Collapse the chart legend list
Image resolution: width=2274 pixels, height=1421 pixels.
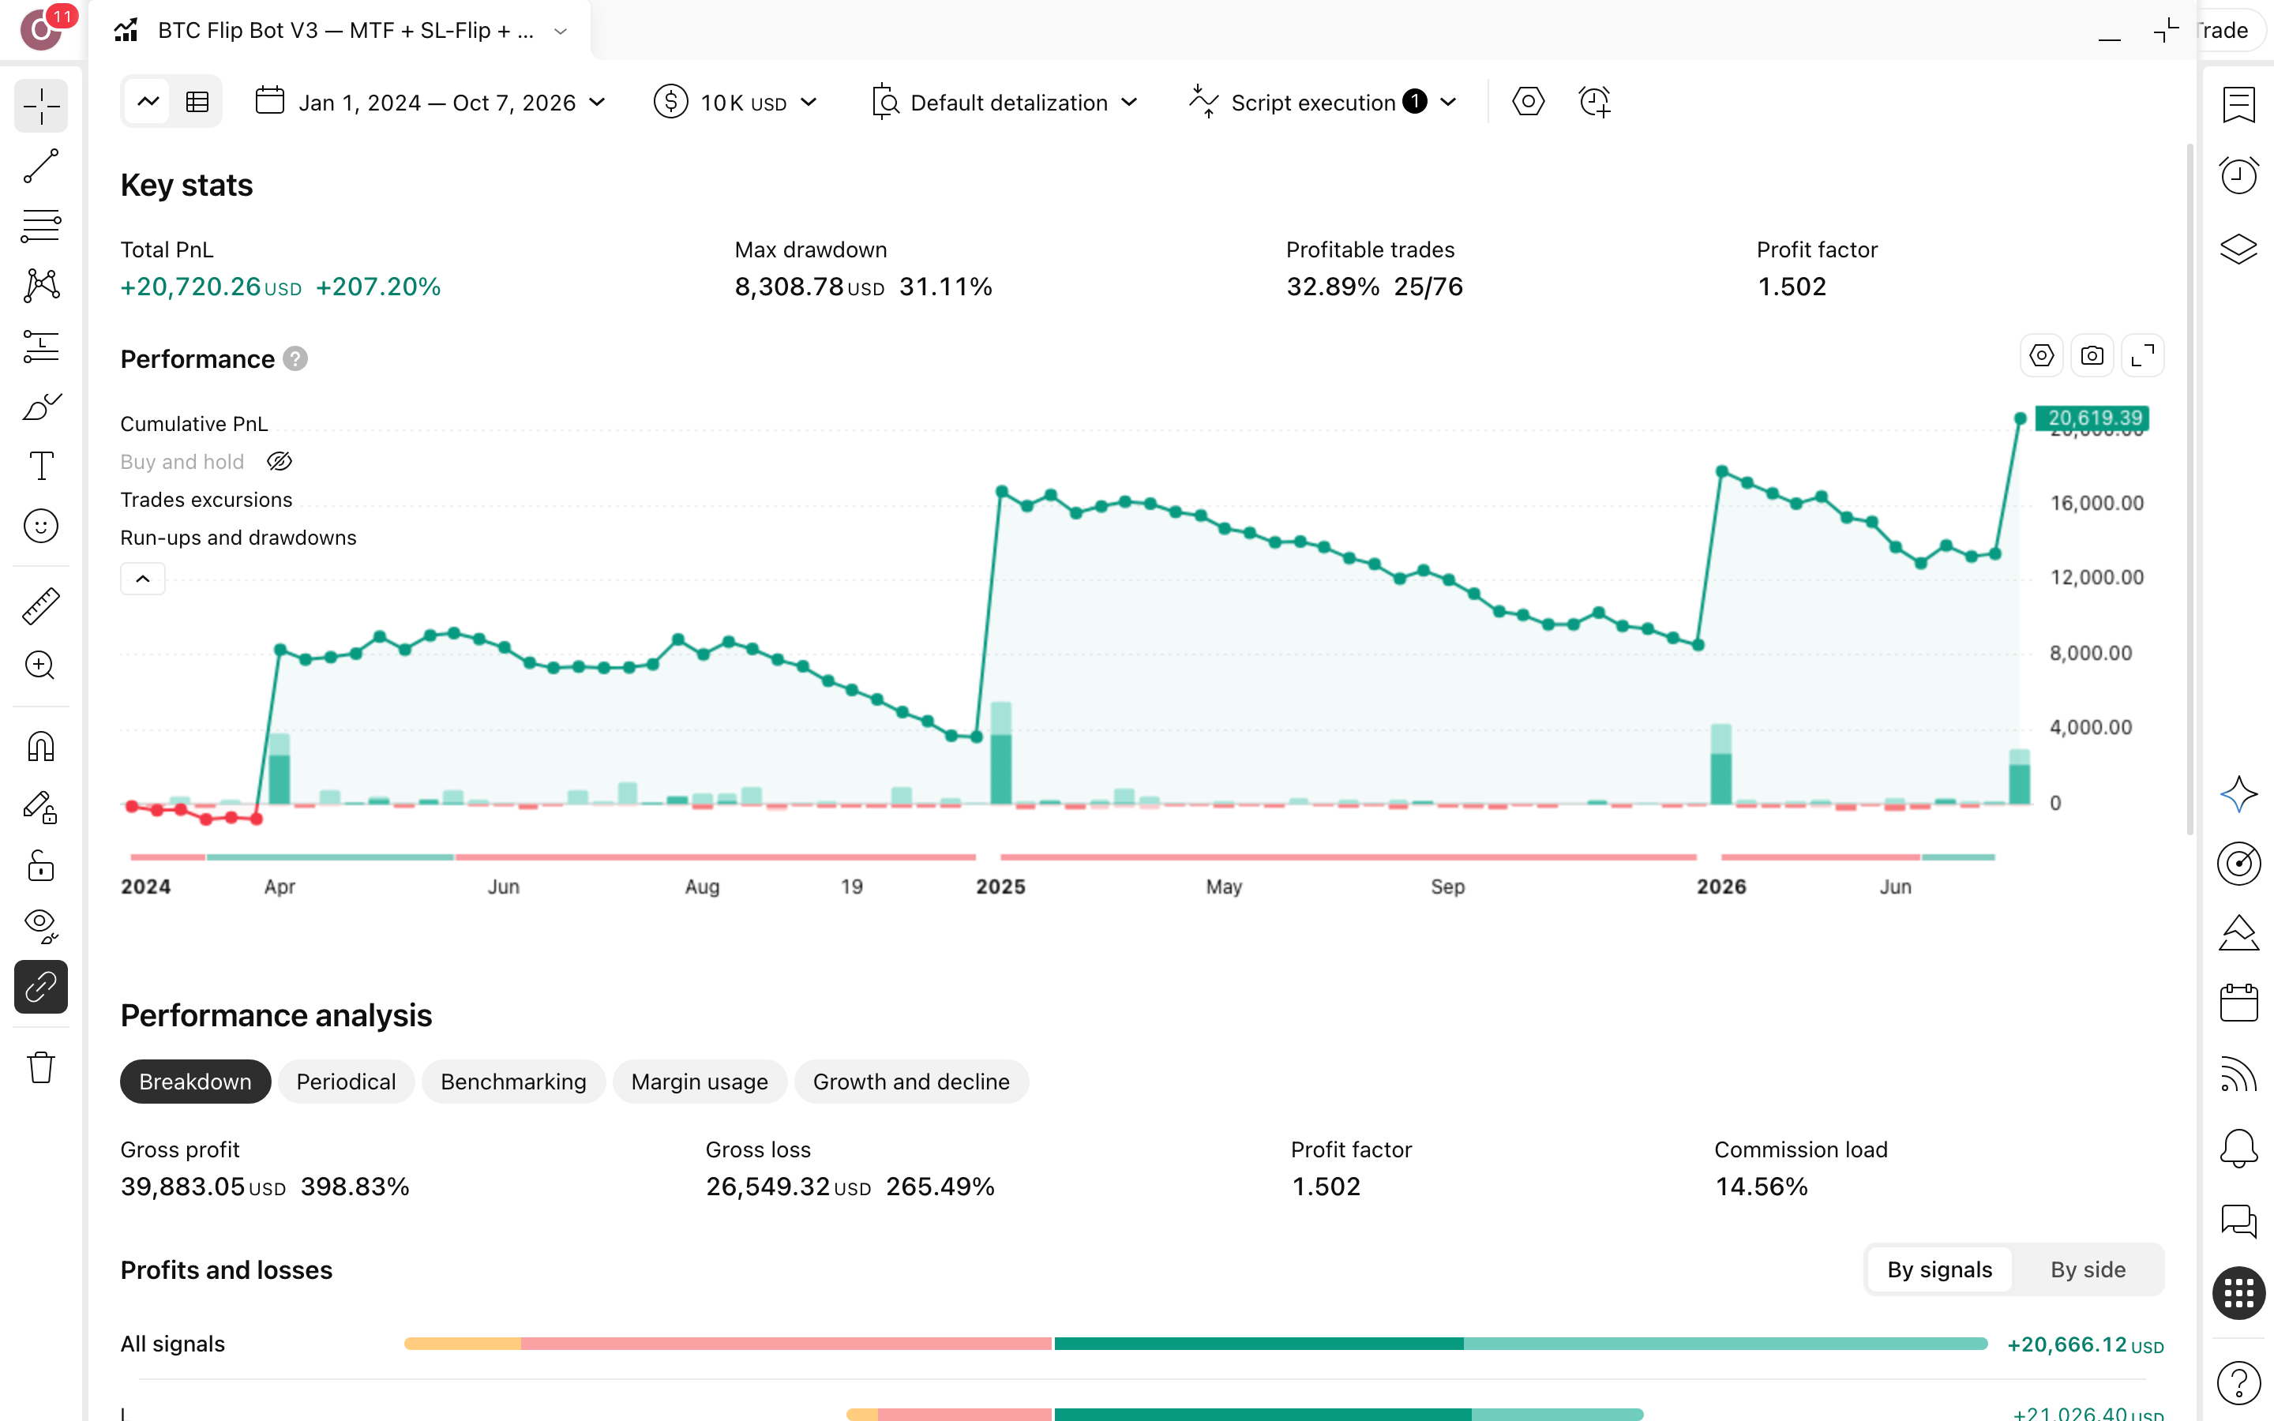(143, 579)
